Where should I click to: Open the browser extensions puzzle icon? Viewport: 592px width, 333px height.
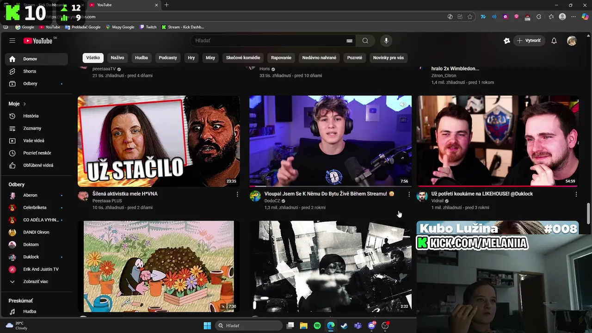coord(539,17)
